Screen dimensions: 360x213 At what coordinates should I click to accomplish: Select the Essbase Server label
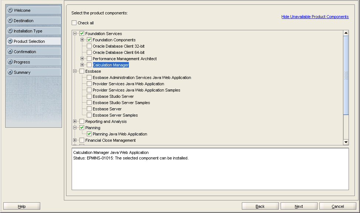(107, 109)
